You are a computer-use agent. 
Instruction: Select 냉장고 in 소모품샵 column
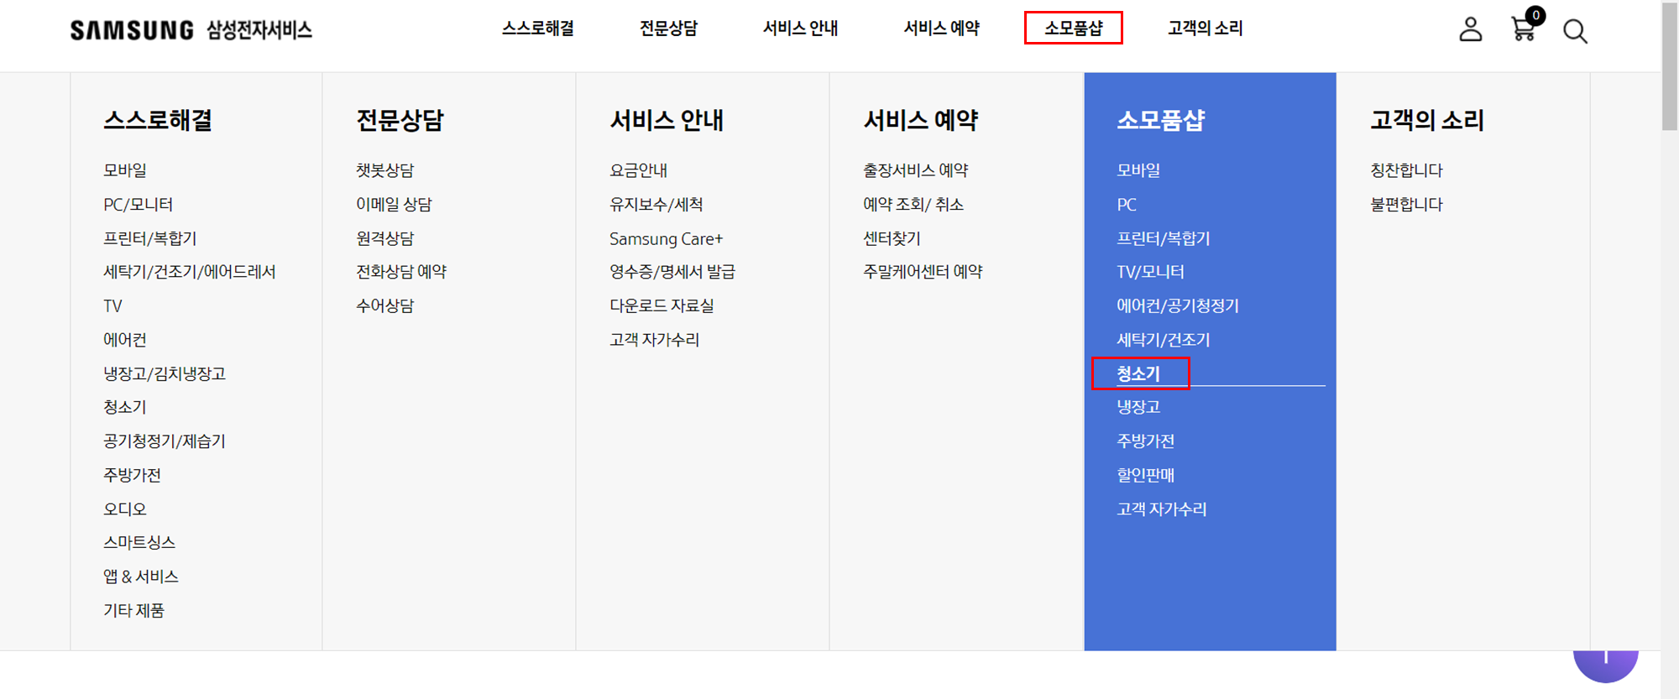coord(1138,407)
